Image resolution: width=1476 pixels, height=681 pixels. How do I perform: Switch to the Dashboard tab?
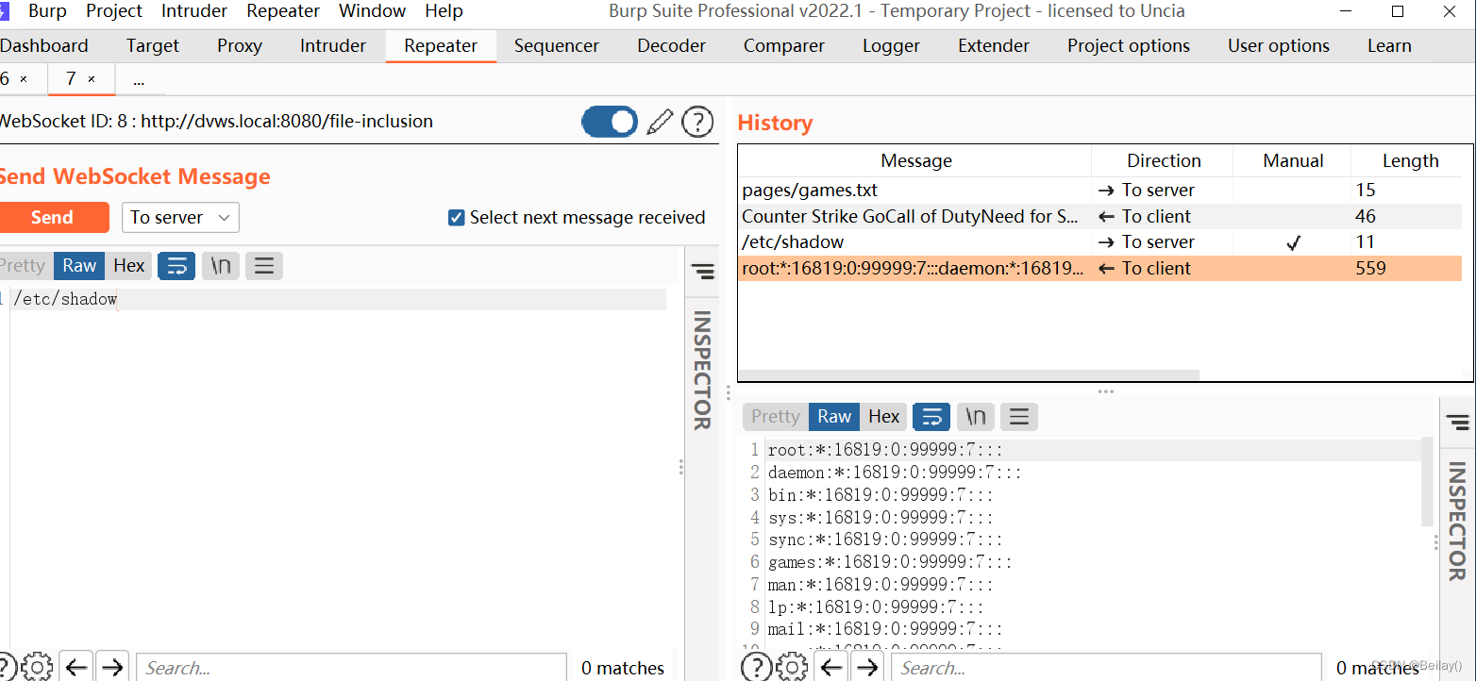click(x=43, y=45)
